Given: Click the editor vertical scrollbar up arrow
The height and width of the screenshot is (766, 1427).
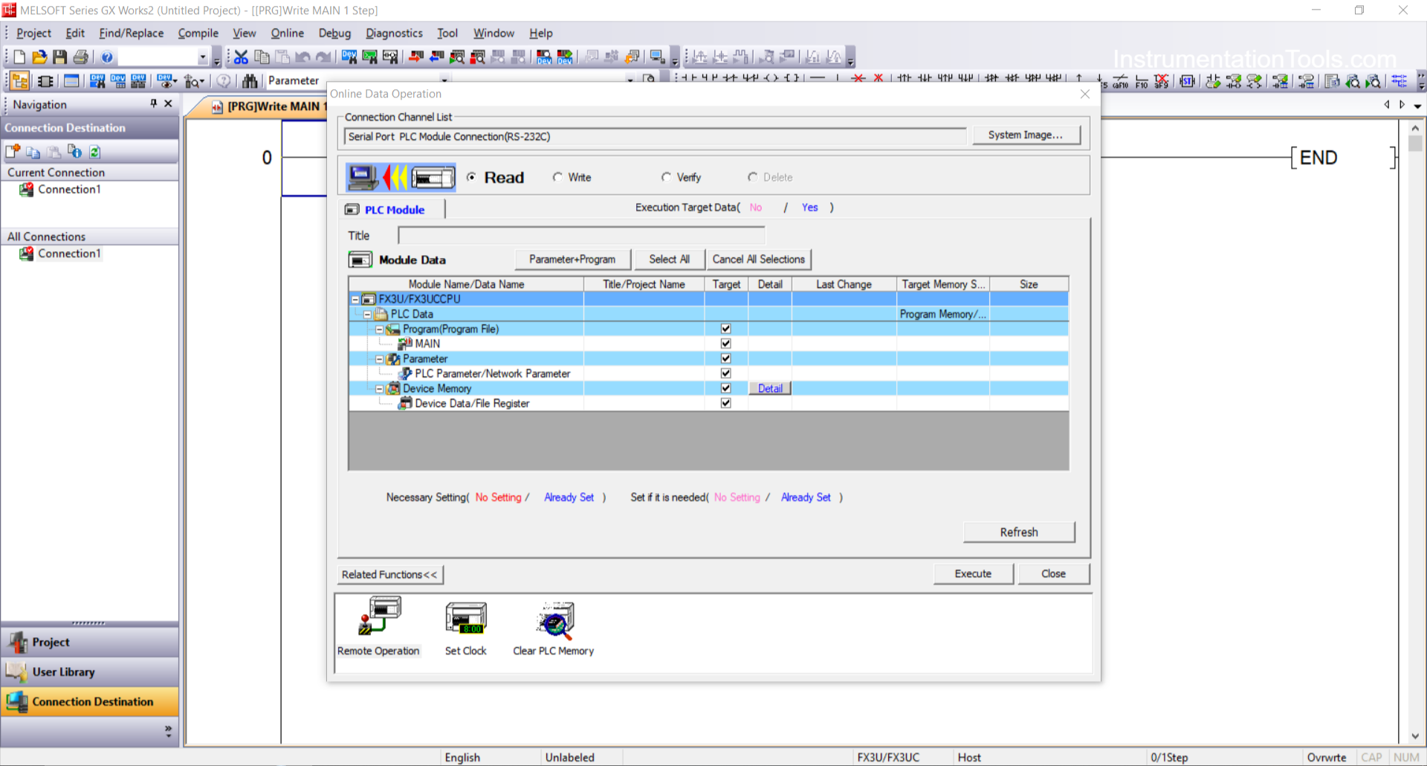Looking at the screenshot, I should pyautogui.click(x=1414, y=127).
